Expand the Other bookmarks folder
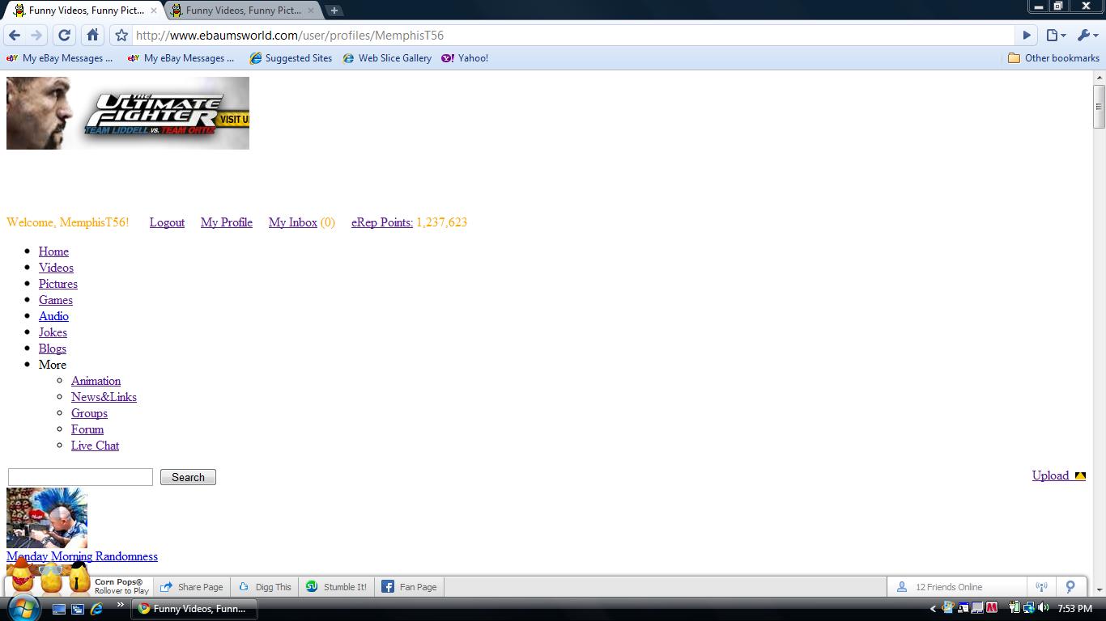 1053,58
